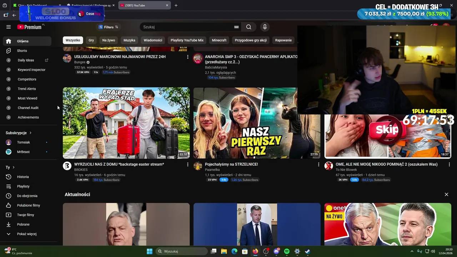
Task: Expand the Ty section
Action: click(10, 167)
